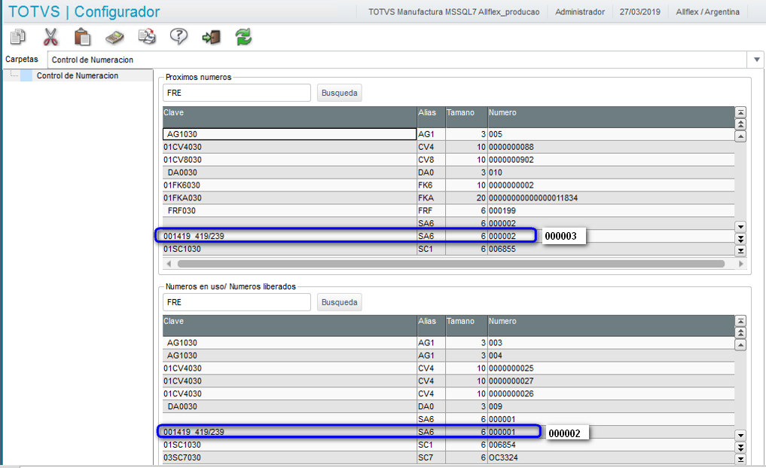Page down in the Proximos numeros table
The image size is (766, 468).
[x=740, y=239]
